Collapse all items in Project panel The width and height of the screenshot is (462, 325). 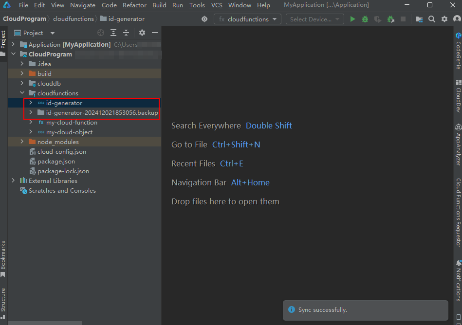click(126, 33)
